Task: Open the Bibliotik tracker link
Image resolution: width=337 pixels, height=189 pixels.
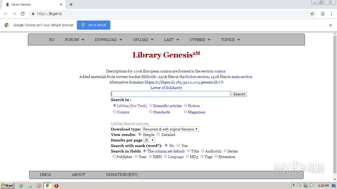Action: click(x=148, y=77)
